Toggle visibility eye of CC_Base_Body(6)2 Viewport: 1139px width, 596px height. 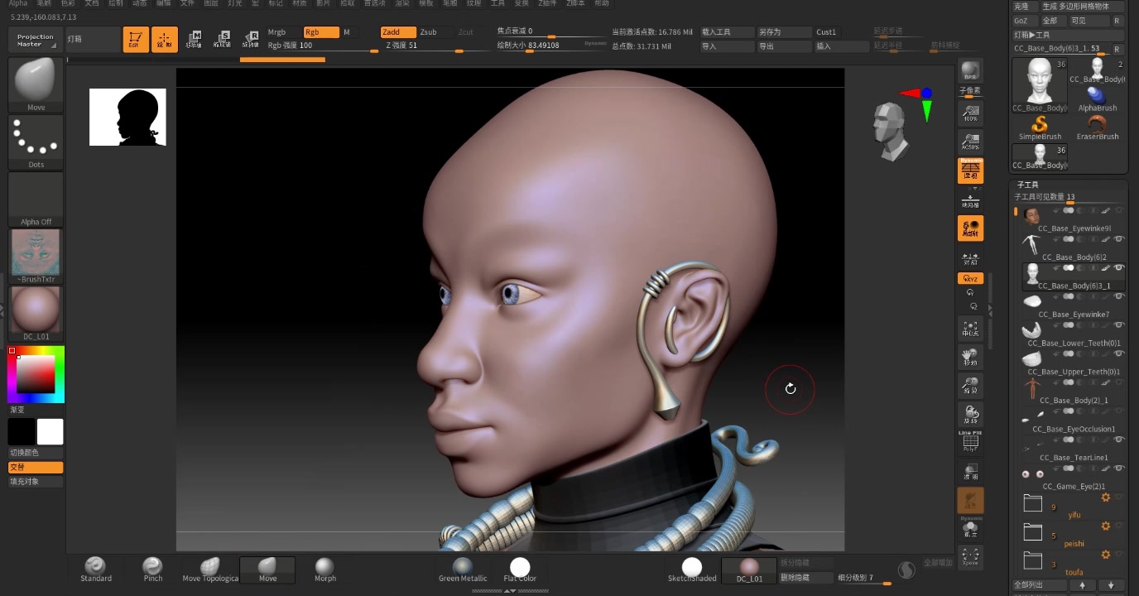(1119, 239)
